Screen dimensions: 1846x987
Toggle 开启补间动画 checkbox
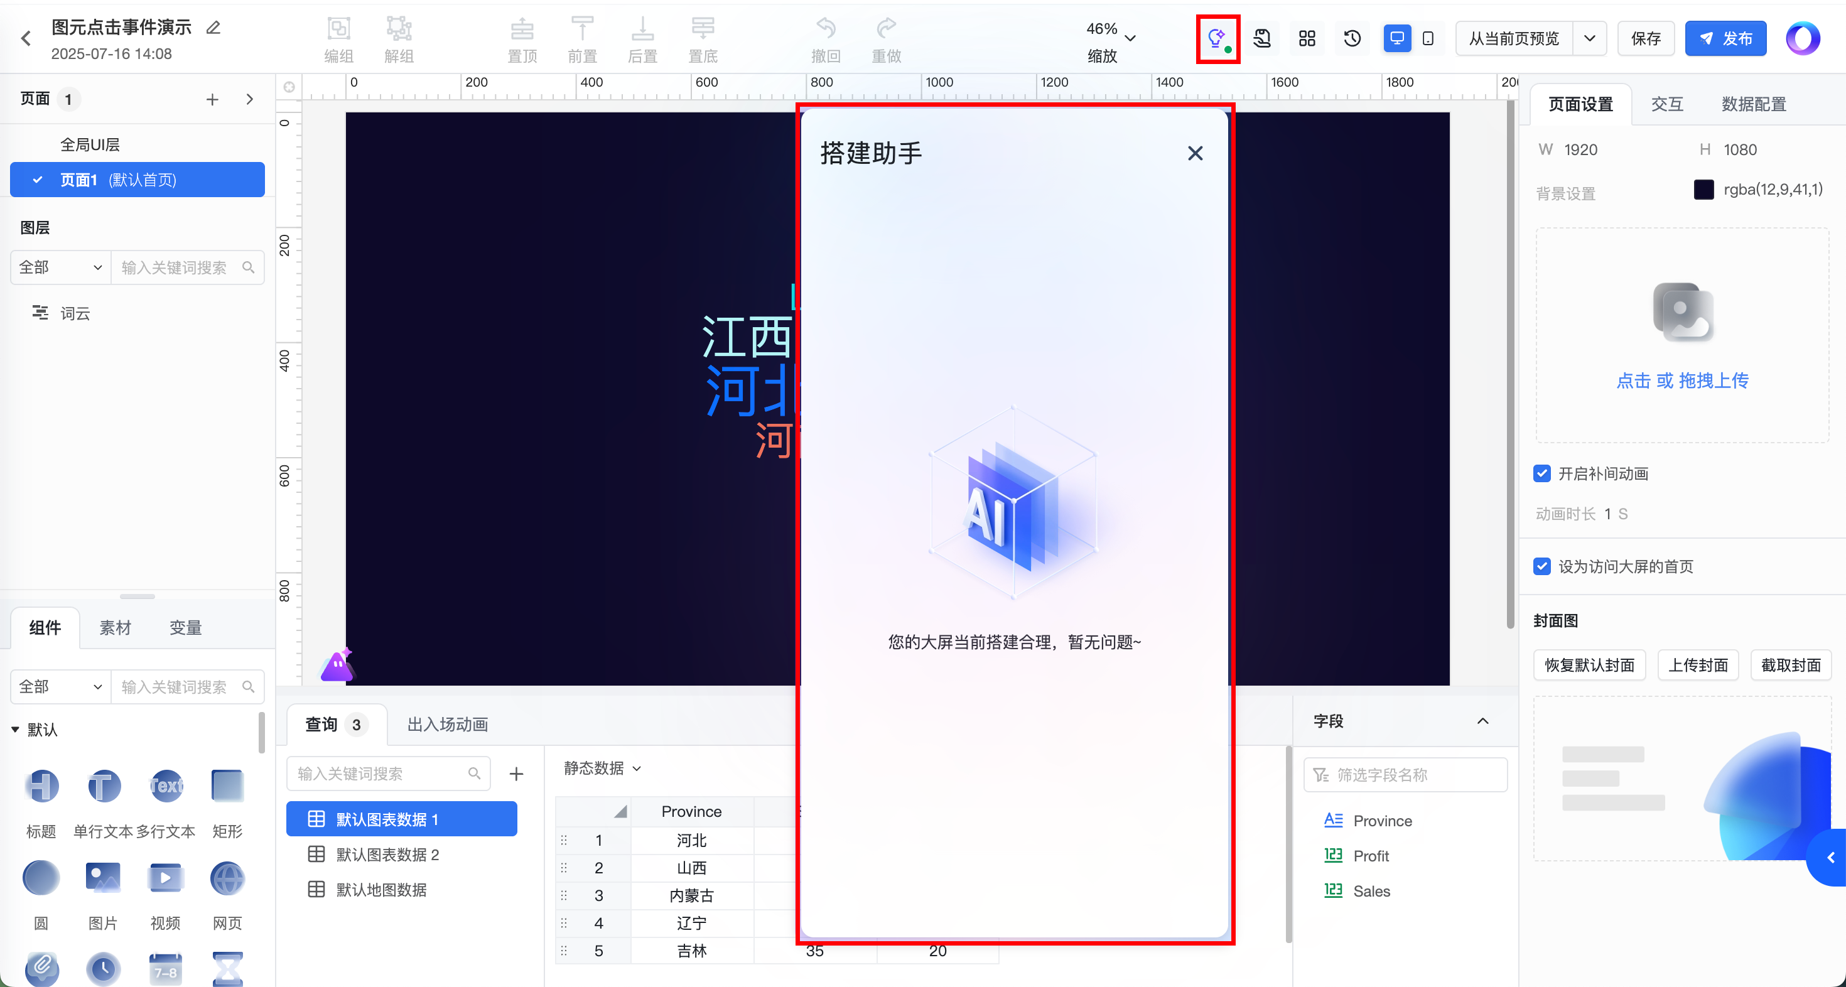[x=1542, y=474]
